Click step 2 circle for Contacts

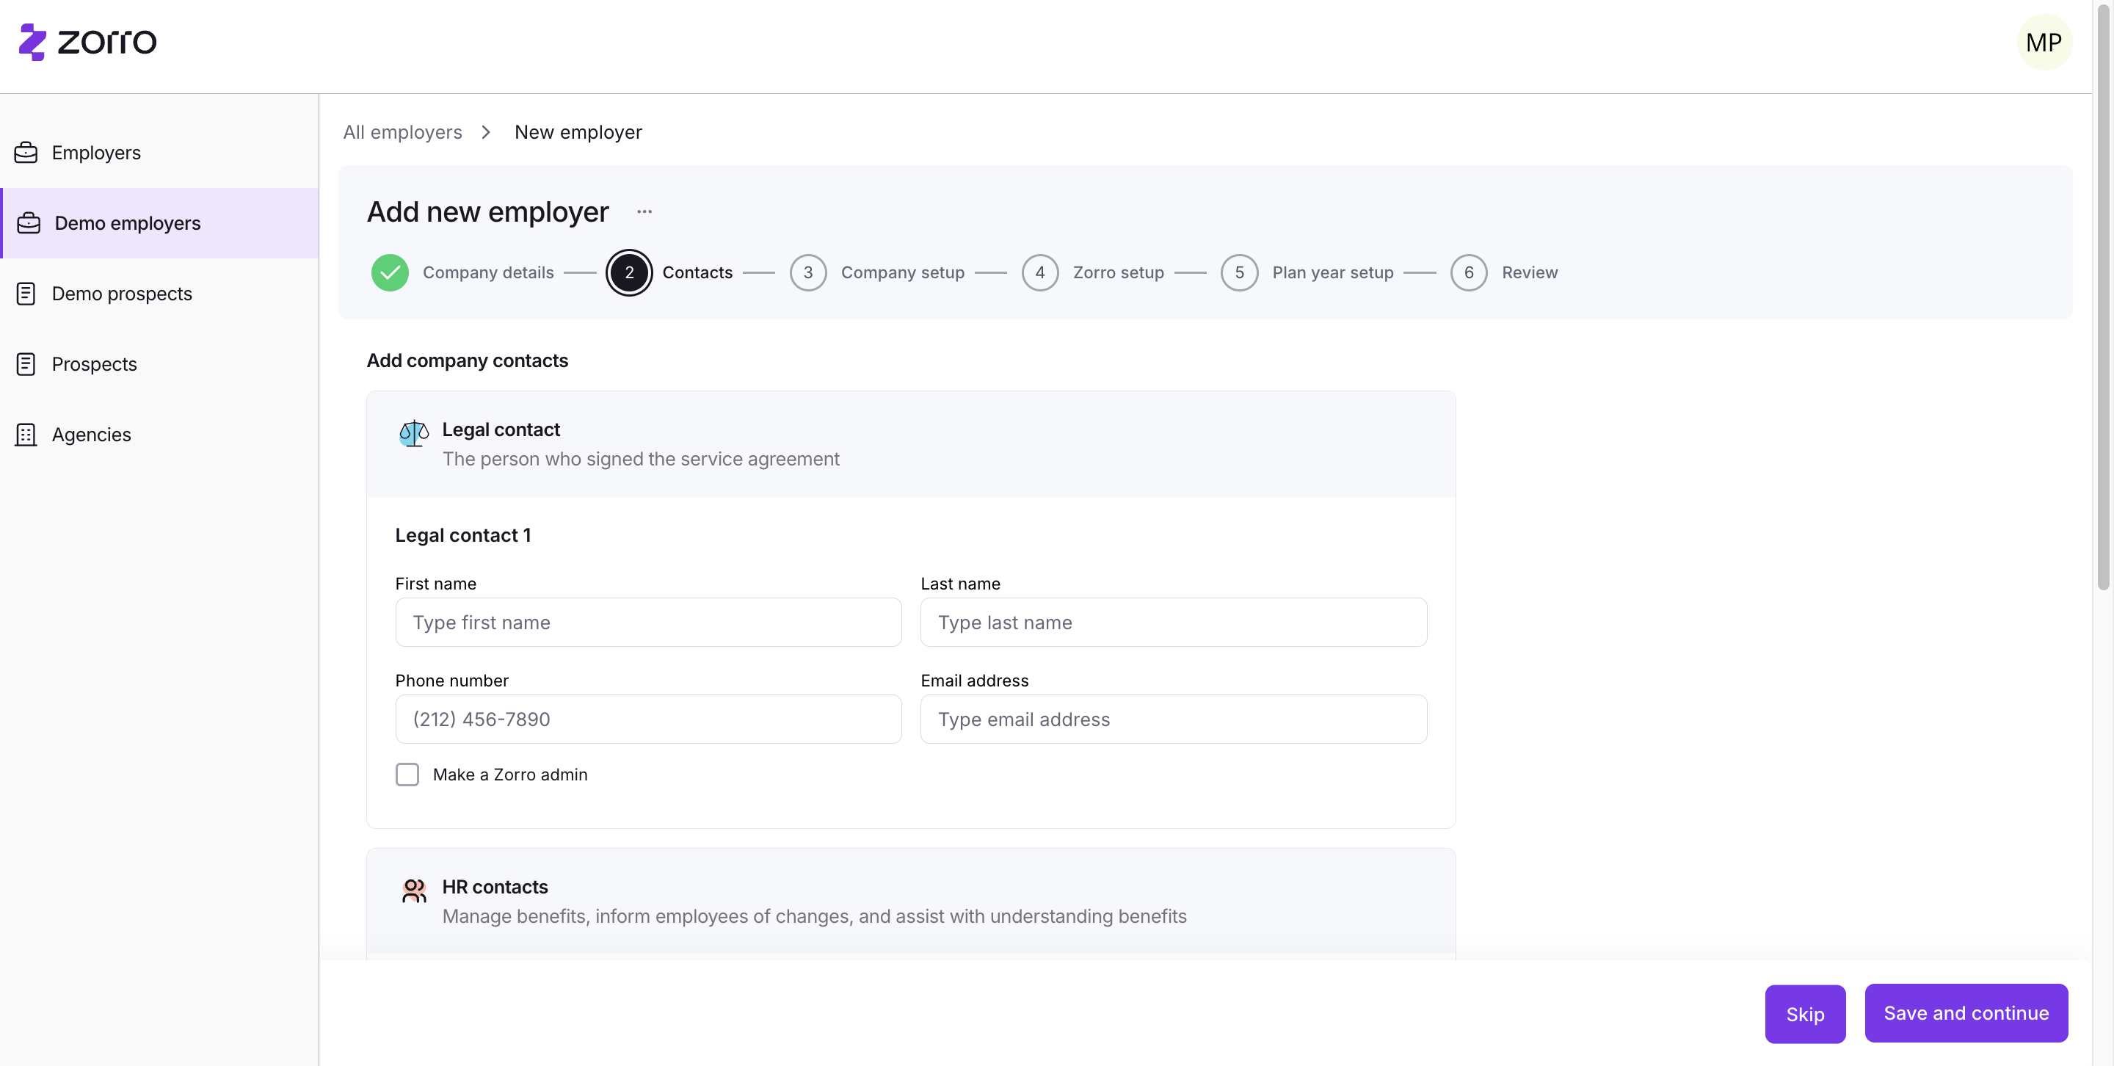(630, 272)
